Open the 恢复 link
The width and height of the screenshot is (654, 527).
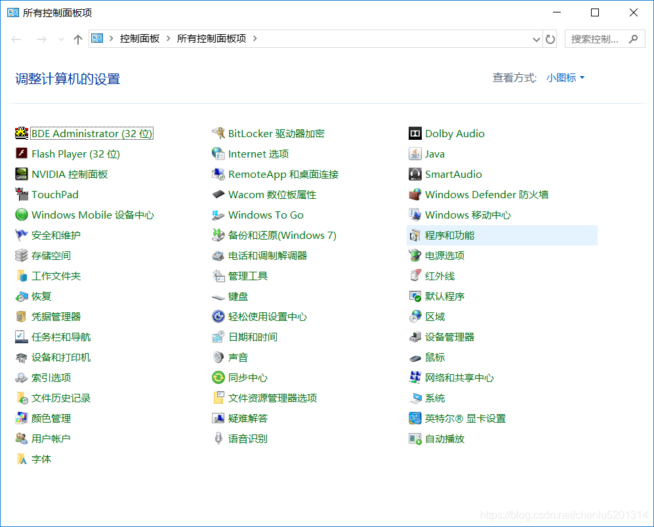coord(41,296)
